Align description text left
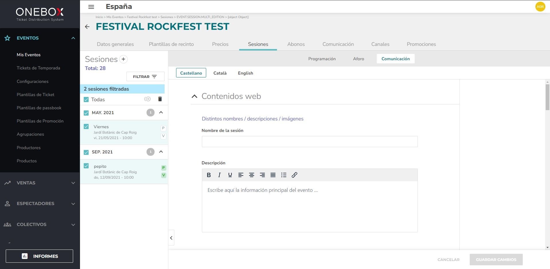 click(241, 175)
